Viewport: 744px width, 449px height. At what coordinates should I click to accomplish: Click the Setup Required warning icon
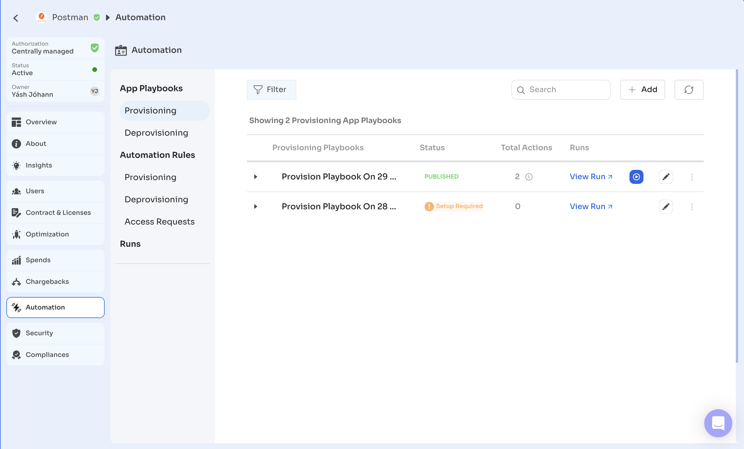click(x=429, y=207)
